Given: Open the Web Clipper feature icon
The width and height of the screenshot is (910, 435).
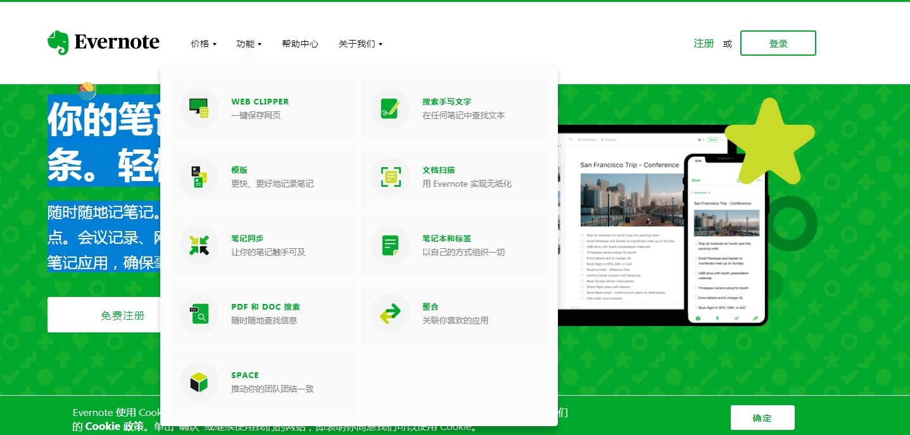Looking at the screenshot, I should click(x=199, y=108).
